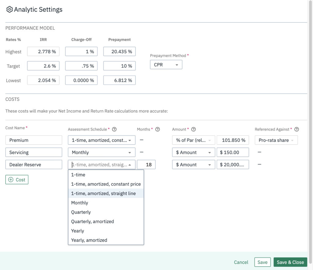Click the Amount column help icon

tap(193, 129)
